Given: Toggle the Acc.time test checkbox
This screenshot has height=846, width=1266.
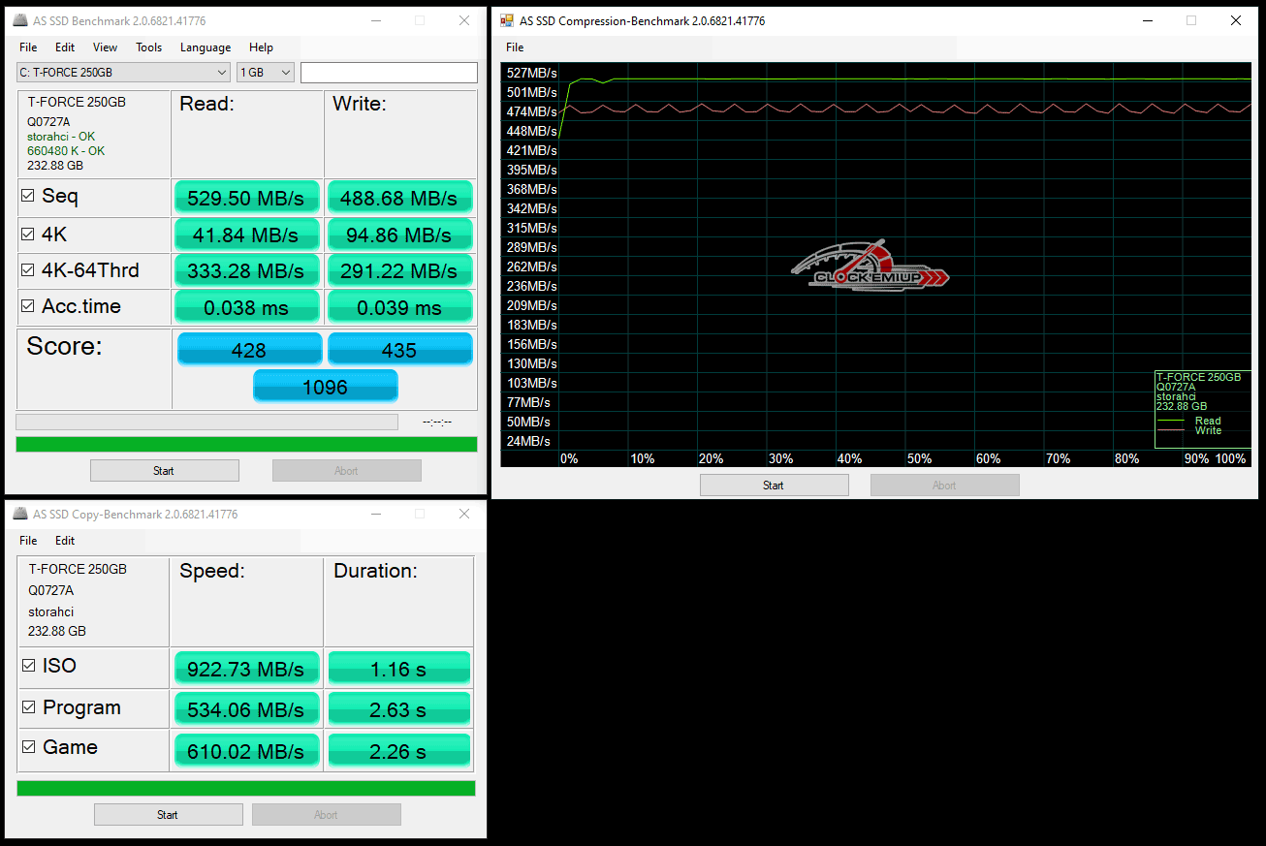Looking at the screenshot, I should point(28,307).
